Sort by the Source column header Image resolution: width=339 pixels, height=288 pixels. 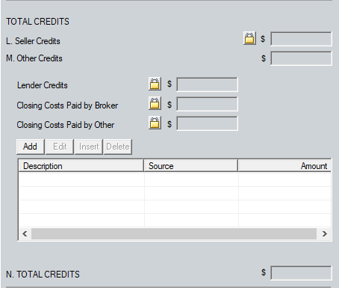pos(191,166)
